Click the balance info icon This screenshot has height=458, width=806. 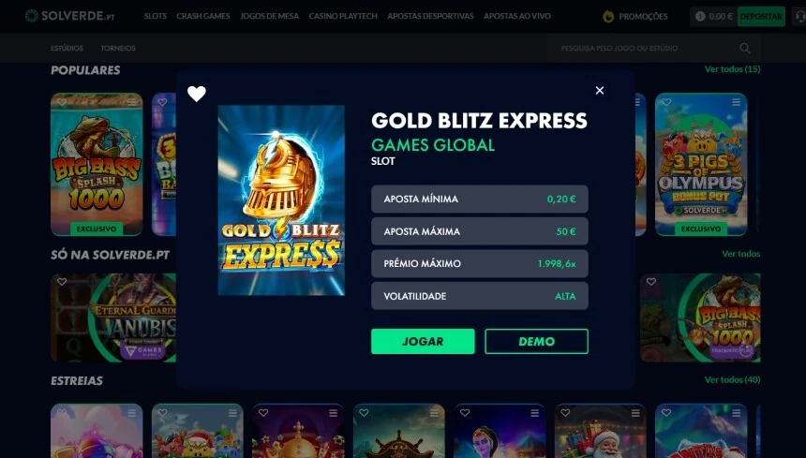tap(699, 17)
